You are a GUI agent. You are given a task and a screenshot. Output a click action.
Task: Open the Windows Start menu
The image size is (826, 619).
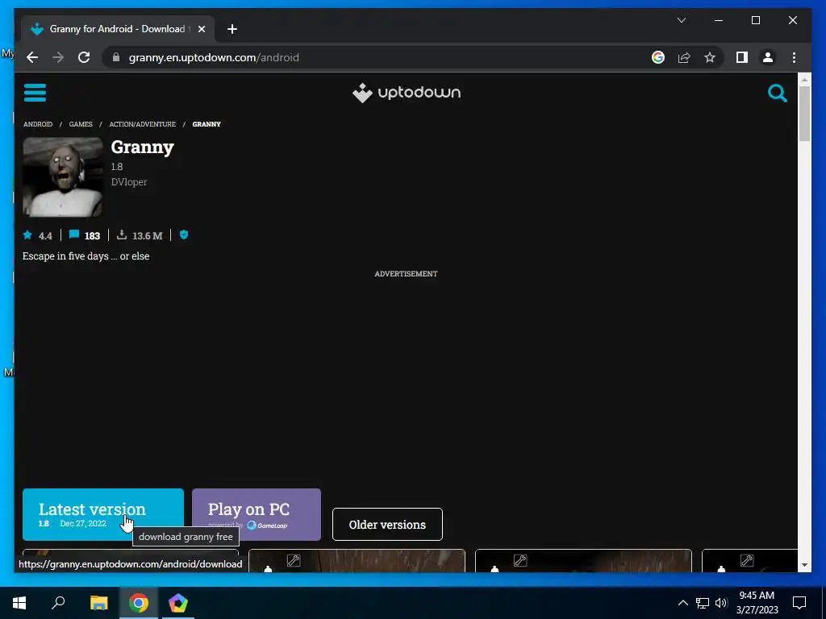pyautogui.click(x=19, y=603)
